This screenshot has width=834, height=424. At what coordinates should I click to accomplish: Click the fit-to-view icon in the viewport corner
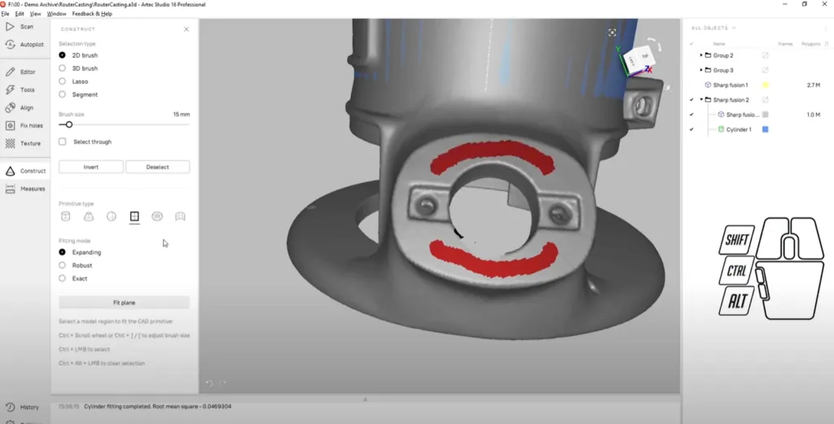[612, 33]
